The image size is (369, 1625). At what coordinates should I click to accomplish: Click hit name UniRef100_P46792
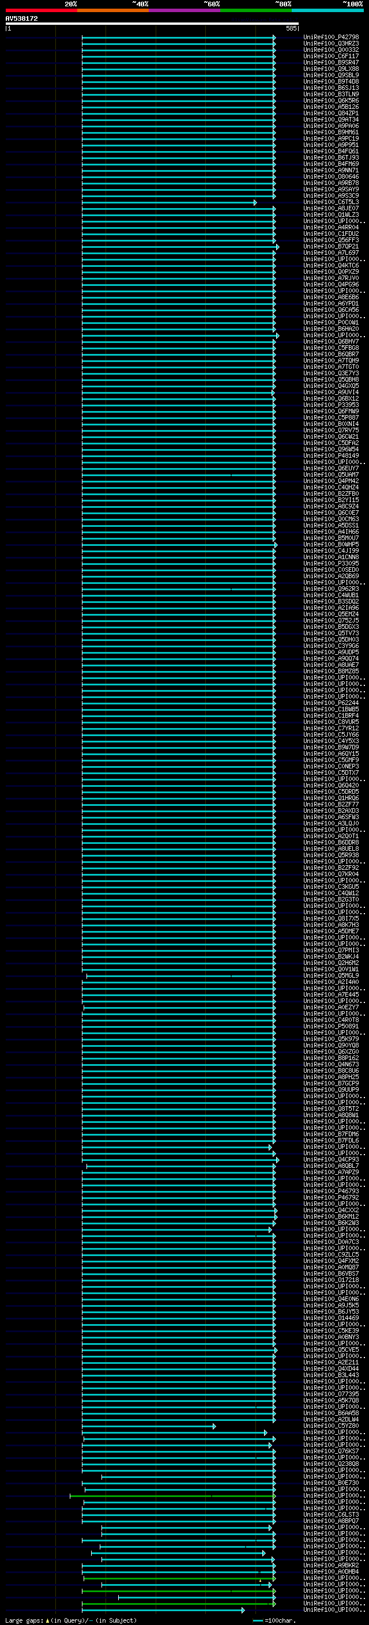331,1198
